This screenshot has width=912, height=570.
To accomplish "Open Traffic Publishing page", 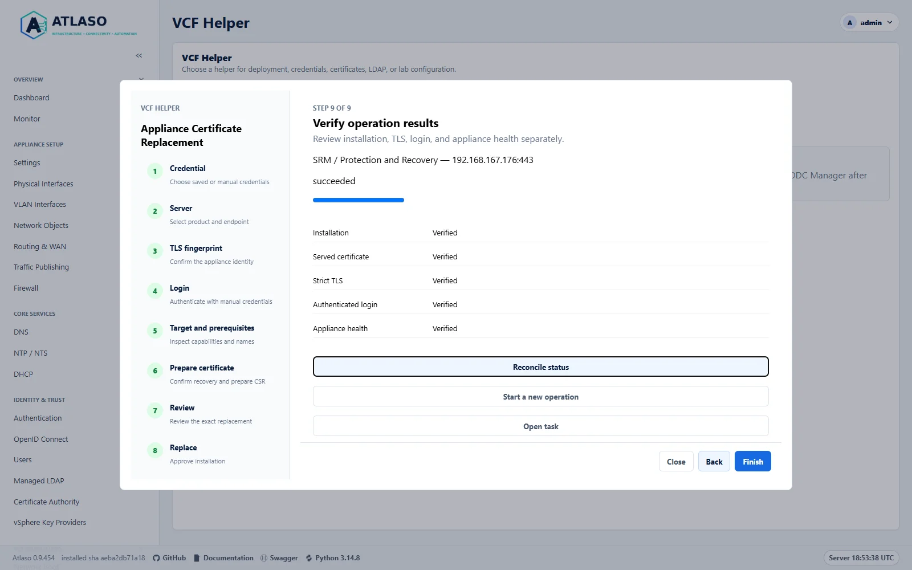I will [41, 267].
